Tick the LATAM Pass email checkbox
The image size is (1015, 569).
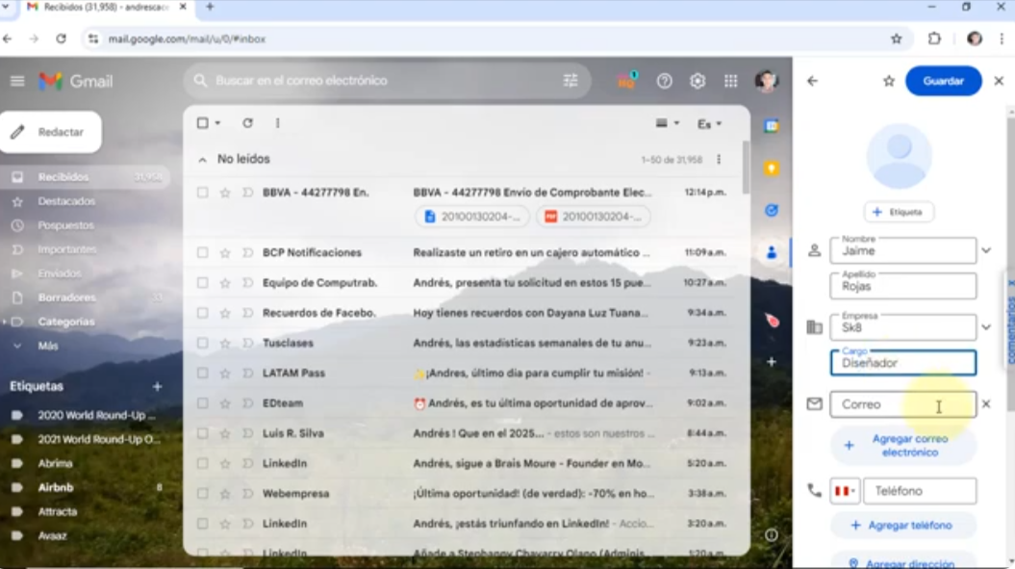[203, 374]
